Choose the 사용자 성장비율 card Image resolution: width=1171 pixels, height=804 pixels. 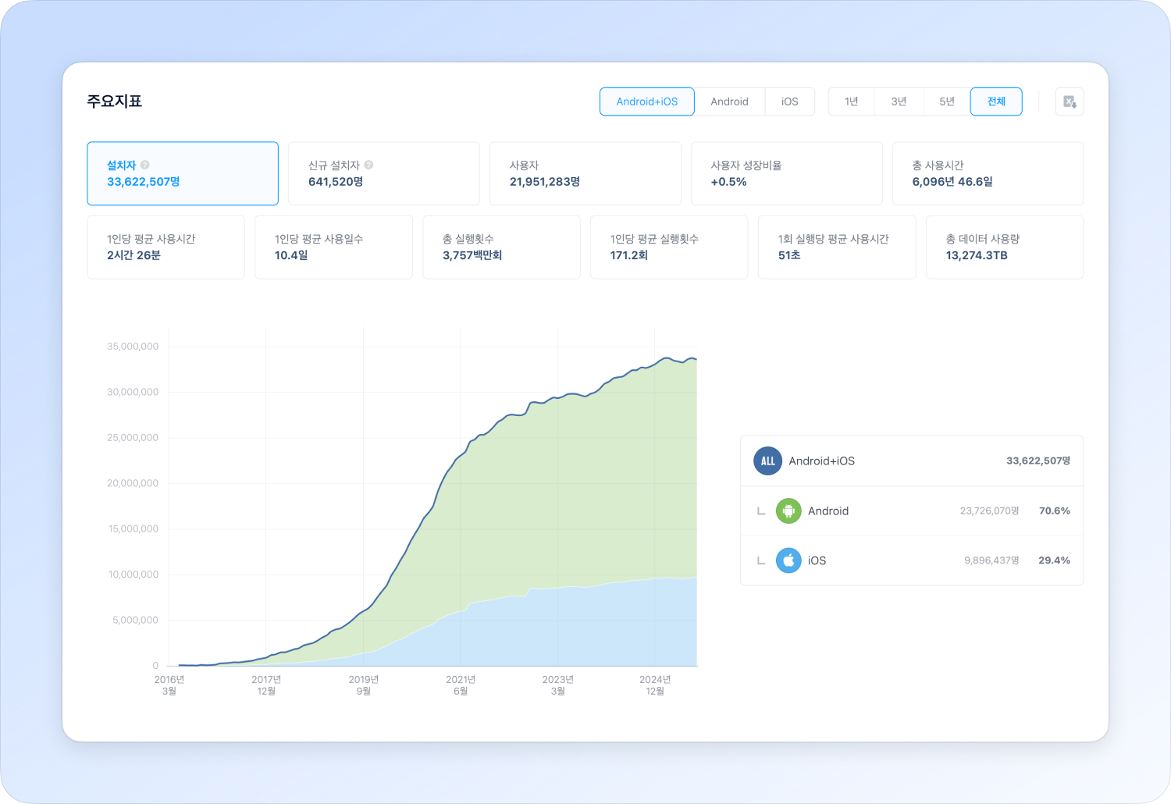[x=786, y=173]
